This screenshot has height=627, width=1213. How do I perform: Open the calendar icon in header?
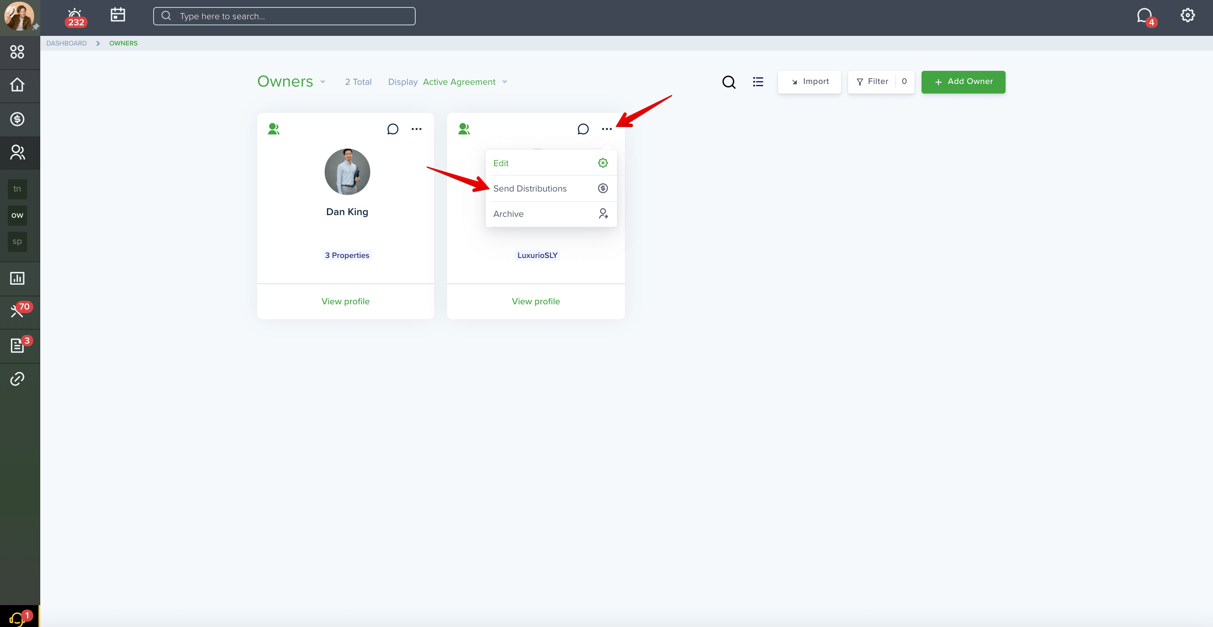(x=118, y=14)
